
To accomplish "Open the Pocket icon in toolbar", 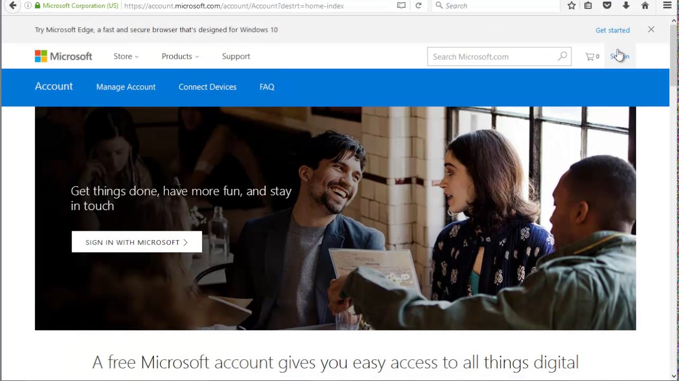I will tap(607, 6).
